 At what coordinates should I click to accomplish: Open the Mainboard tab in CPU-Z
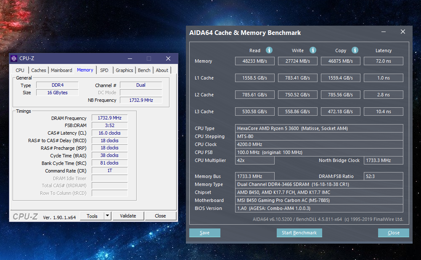[61, 70]
